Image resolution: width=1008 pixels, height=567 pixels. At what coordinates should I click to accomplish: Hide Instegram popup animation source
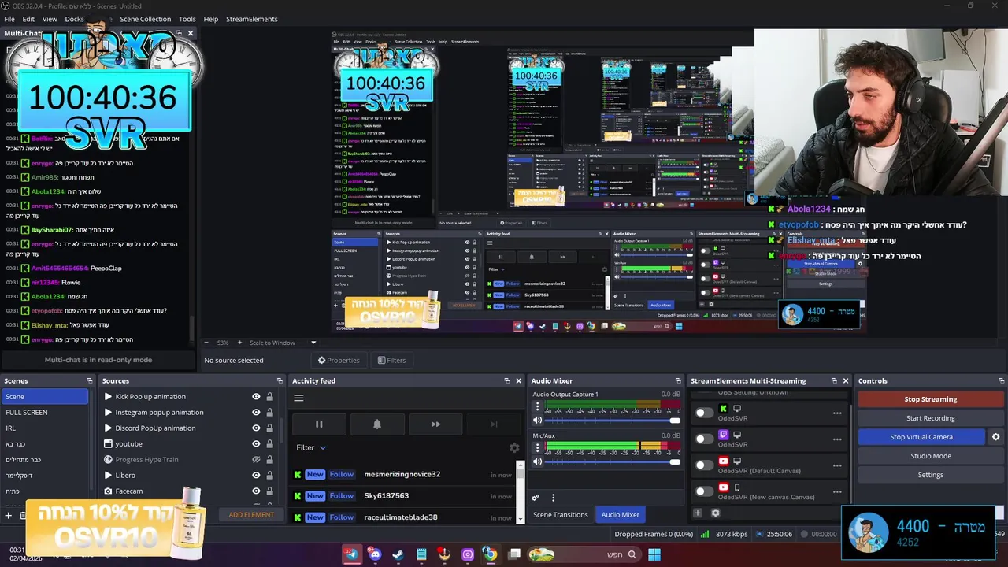256,413
